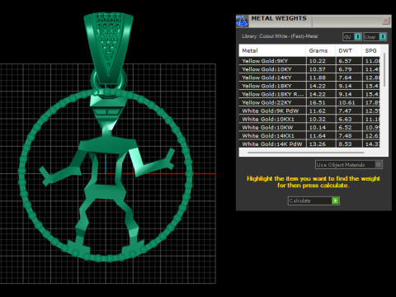Sort by the SPG column header
396x297 pixels.
[x=371, y=50]
